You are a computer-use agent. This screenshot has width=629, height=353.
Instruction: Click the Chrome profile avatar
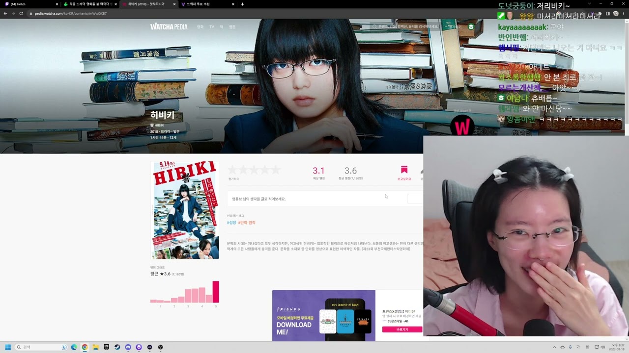click(616, 13)
